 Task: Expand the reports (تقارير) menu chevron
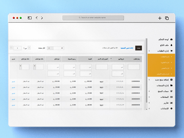click(149, 103)
